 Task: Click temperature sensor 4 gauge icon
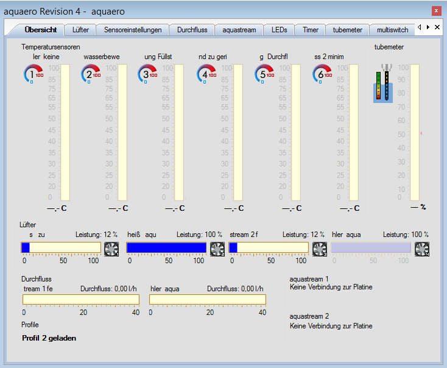(206, 74)
